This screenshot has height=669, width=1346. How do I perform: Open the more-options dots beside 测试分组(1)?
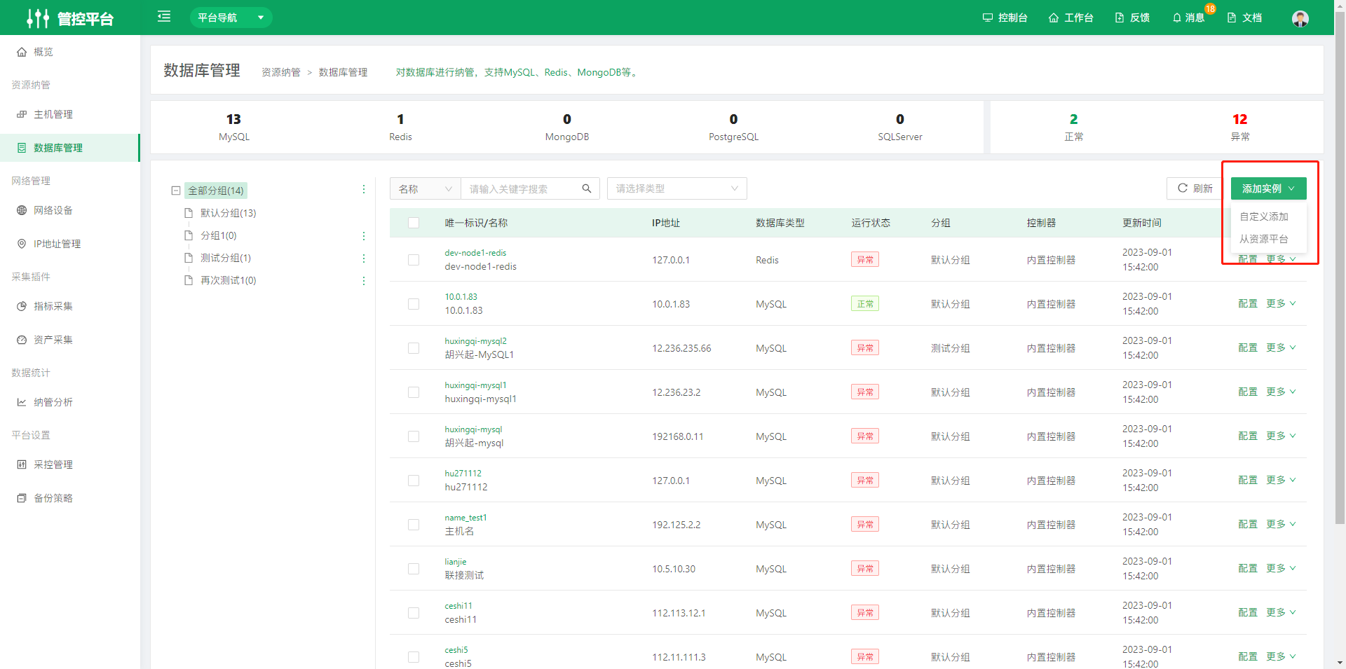pos(363,258)
